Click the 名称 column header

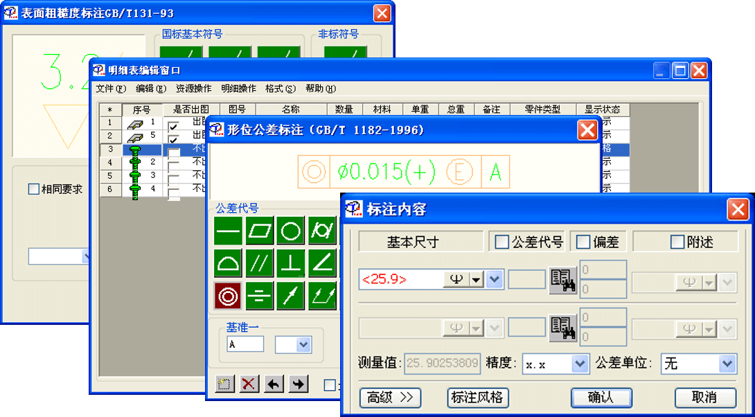point(292,109)
